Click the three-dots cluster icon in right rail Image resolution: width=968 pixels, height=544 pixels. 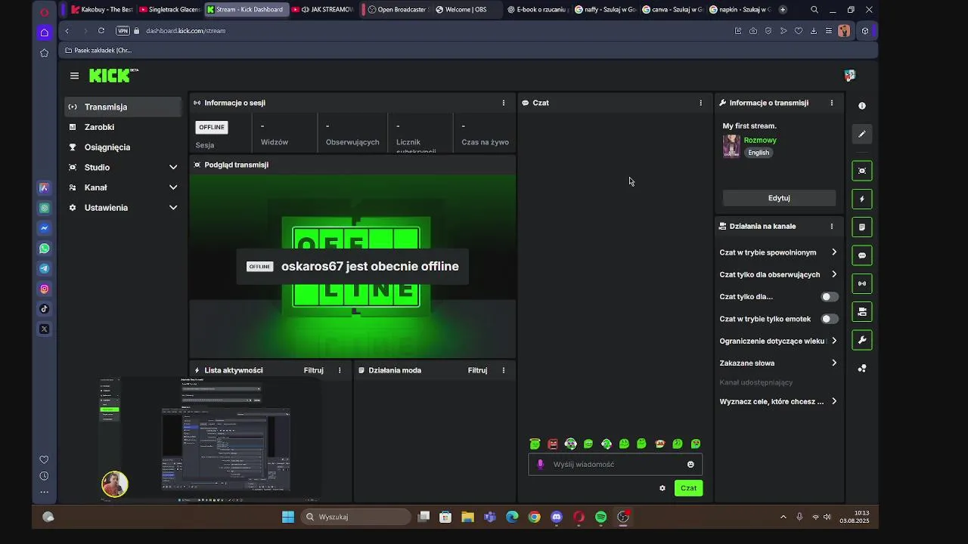[x=862, y=368]
